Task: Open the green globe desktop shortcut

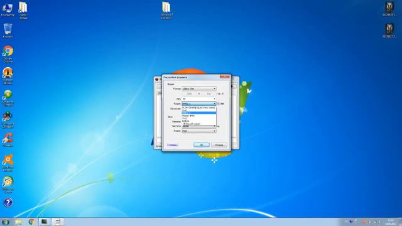Action: coord(8,98)
